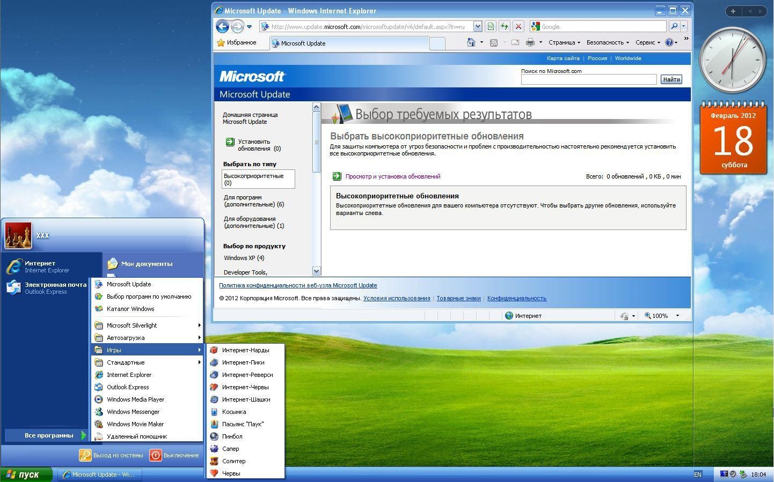Expand the Microsoft Silverlight submenu
Screen dimensions: 774x482
click(x=147, y=325)
